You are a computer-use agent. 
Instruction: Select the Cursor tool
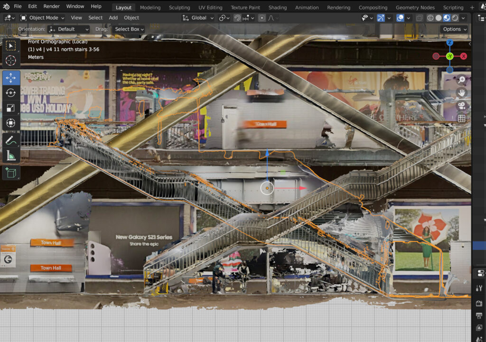(11, 60)
